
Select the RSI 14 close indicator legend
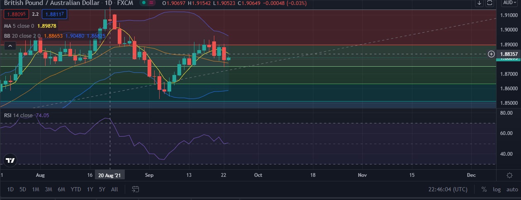19,115
